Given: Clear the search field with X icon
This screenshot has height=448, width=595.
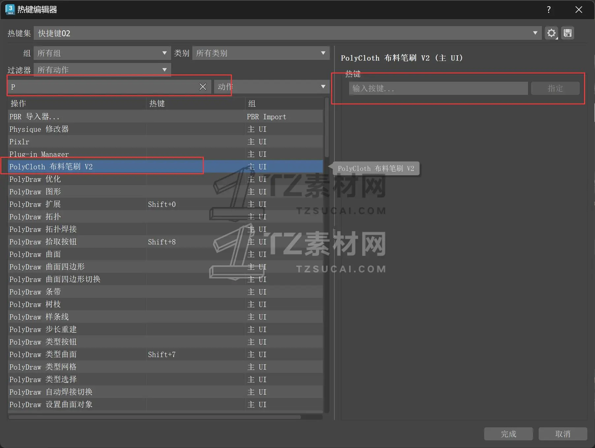Looking at the screenshot, I should coord(203,87).
